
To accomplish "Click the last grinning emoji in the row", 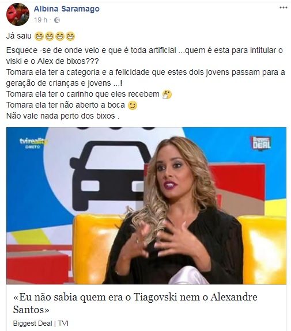I will coord(70,36).
